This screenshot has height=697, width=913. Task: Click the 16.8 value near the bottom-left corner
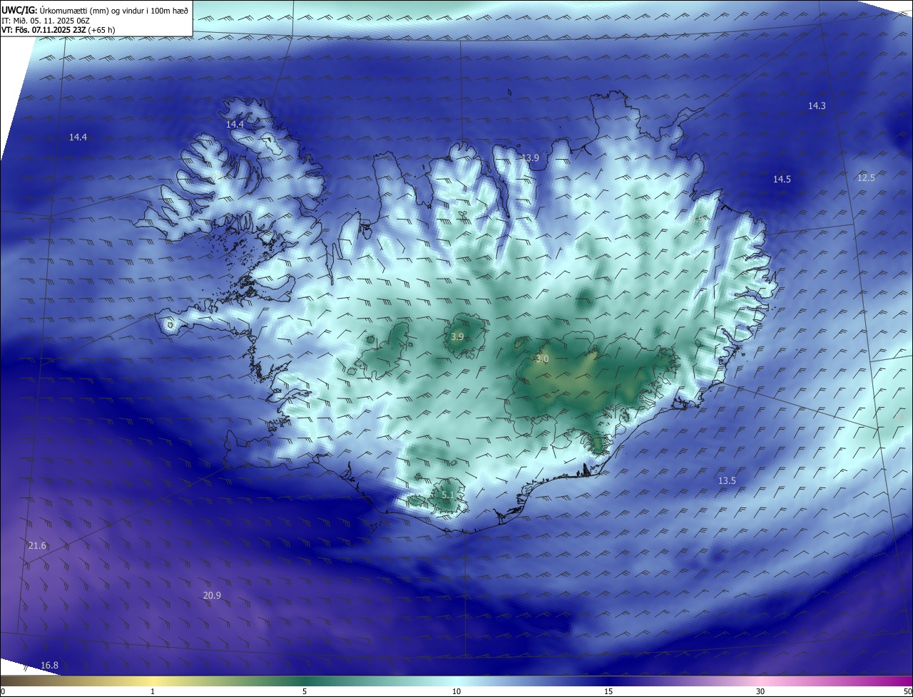49,666
